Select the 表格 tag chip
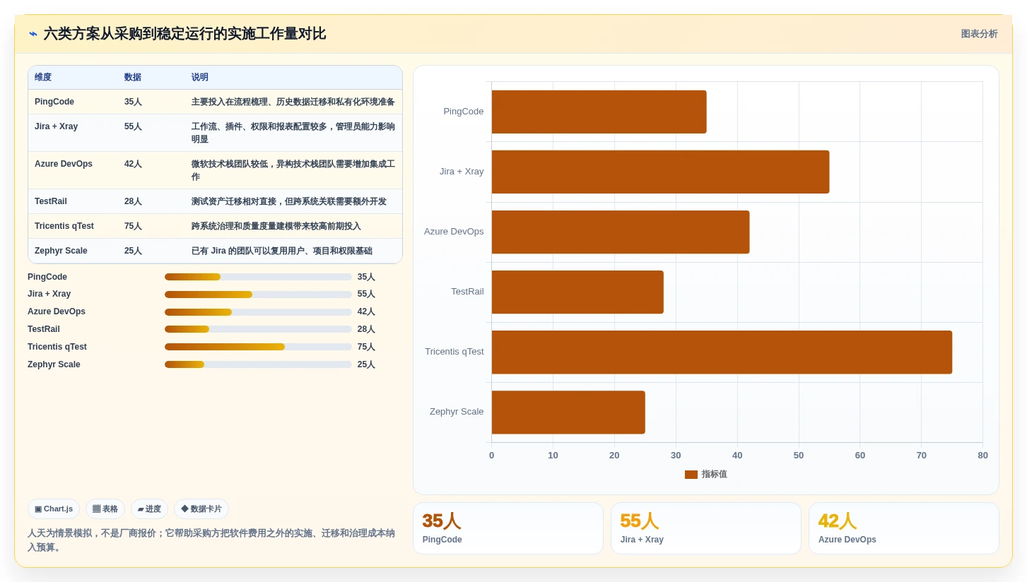1027x582 pixels. [105, 509]
